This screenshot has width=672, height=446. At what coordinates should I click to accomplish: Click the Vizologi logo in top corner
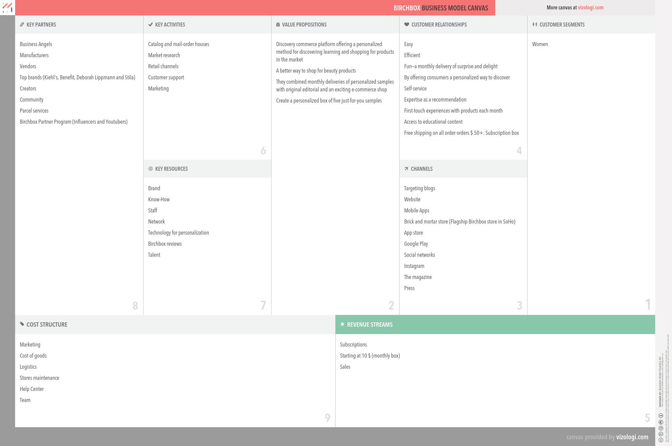point(7,7)
